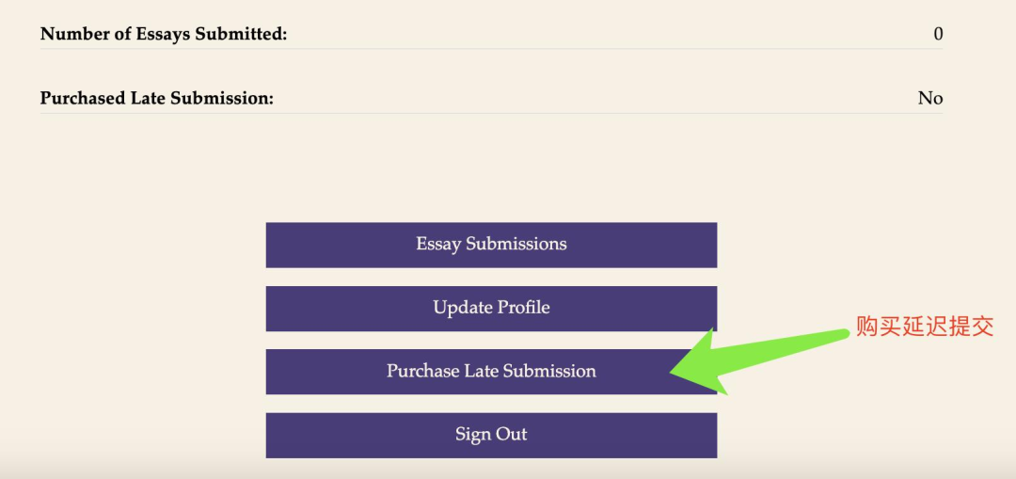This screenshot has height=479, width=1016.
Task: Select the "Number of Essays Submitted:" label
Action: tap(164, 34)
